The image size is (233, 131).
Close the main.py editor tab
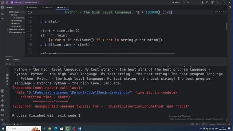point(67,7)
